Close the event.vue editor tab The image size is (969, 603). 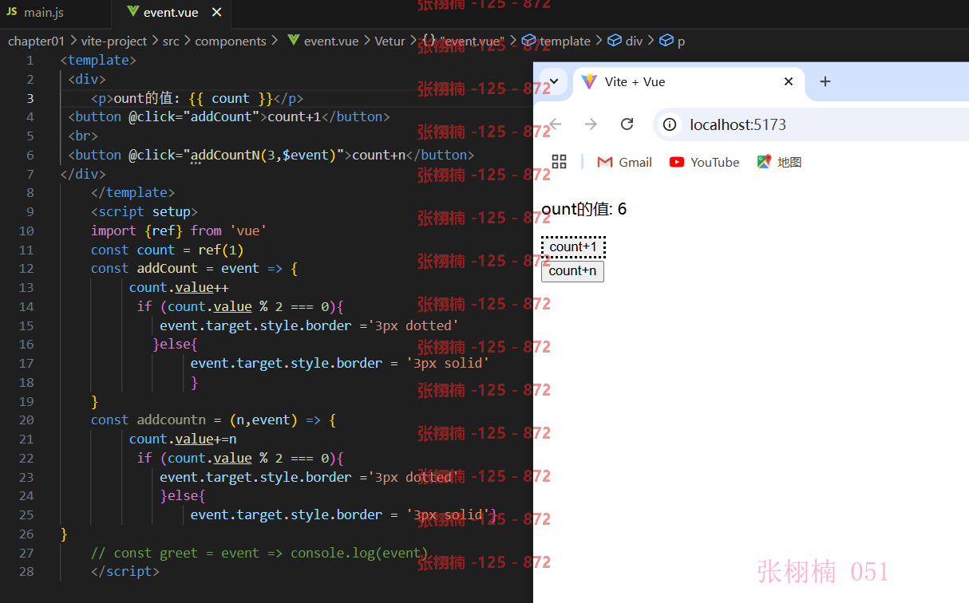(216, 13)
